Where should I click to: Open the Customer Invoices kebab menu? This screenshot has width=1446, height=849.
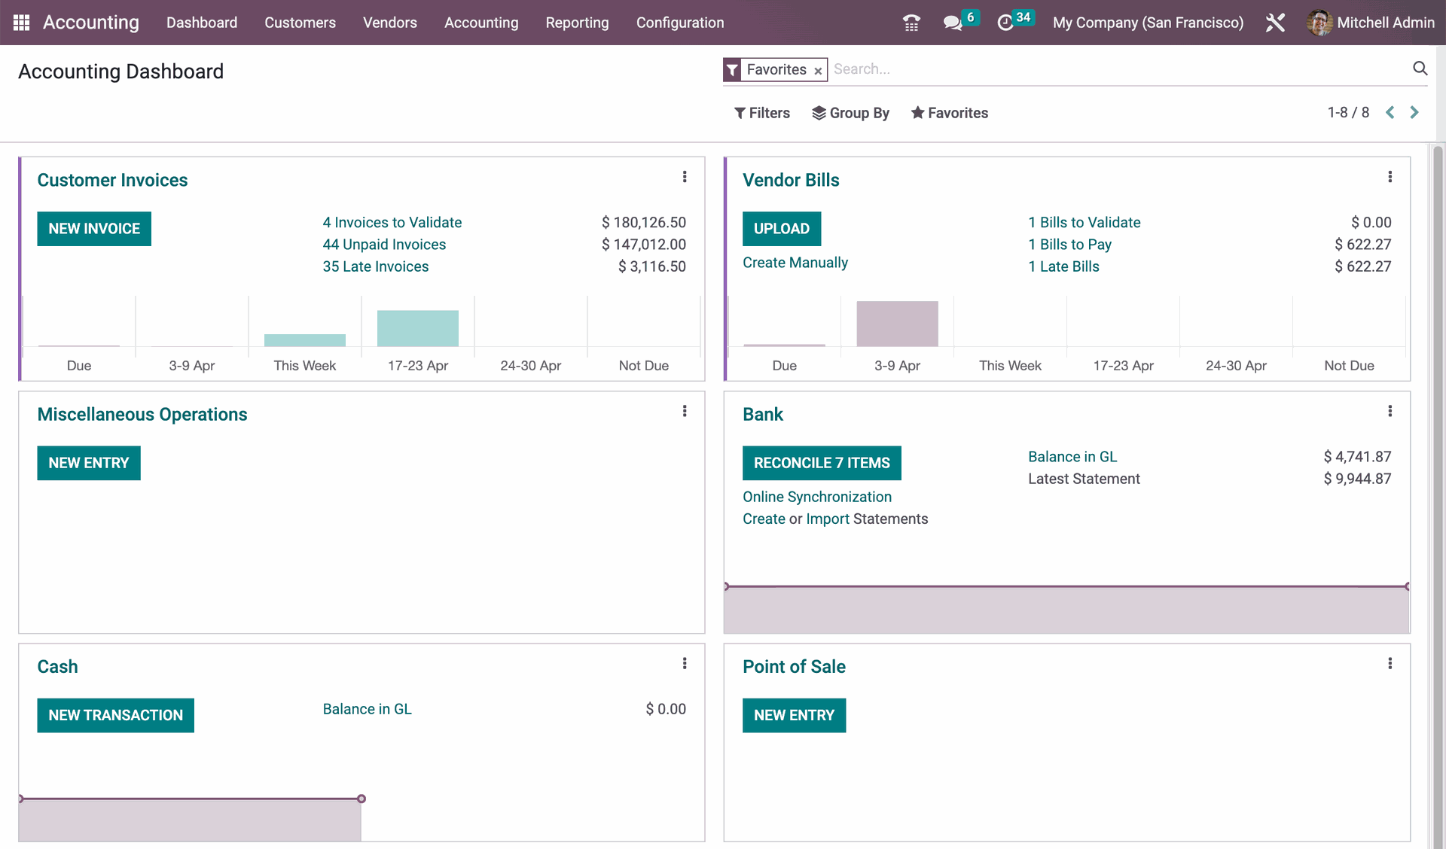tap(685, 176)
